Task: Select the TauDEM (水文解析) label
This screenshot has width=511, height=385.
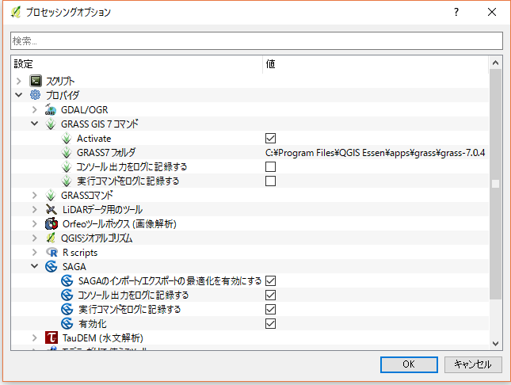Action: point(103,338)
